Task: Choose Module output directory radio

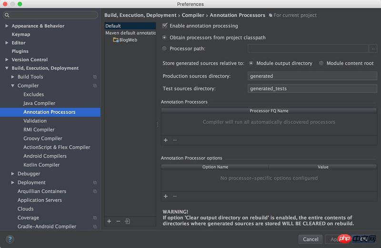Action: click(x=251, y=63)
